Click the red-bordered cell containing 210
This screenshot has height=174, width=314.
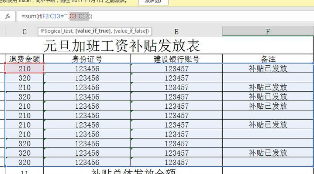coord(24,68)
